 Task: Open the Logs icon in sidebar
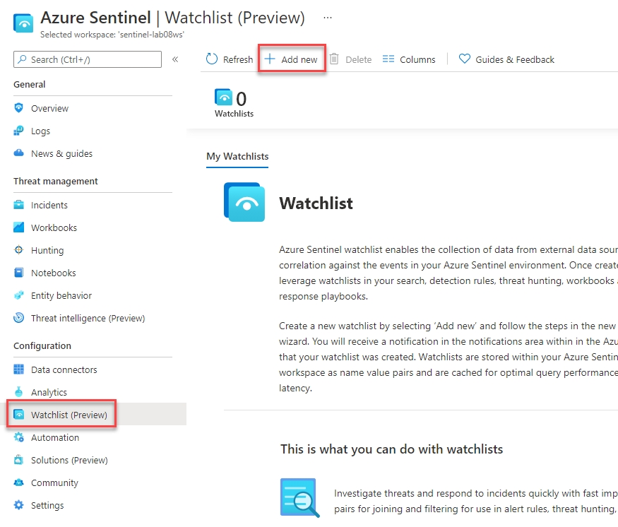click(x=19, y=131)
